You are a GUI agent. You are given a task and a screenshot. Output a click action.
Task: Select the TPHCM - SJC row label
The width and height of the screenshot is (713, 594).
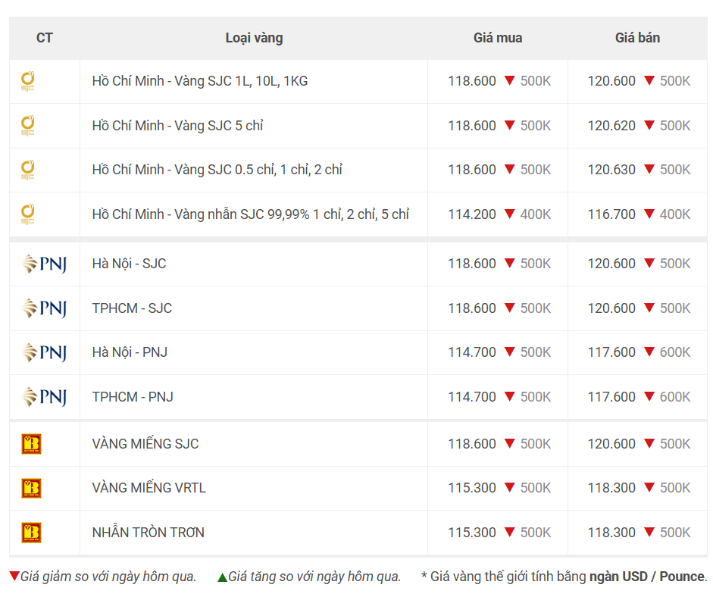133,308
